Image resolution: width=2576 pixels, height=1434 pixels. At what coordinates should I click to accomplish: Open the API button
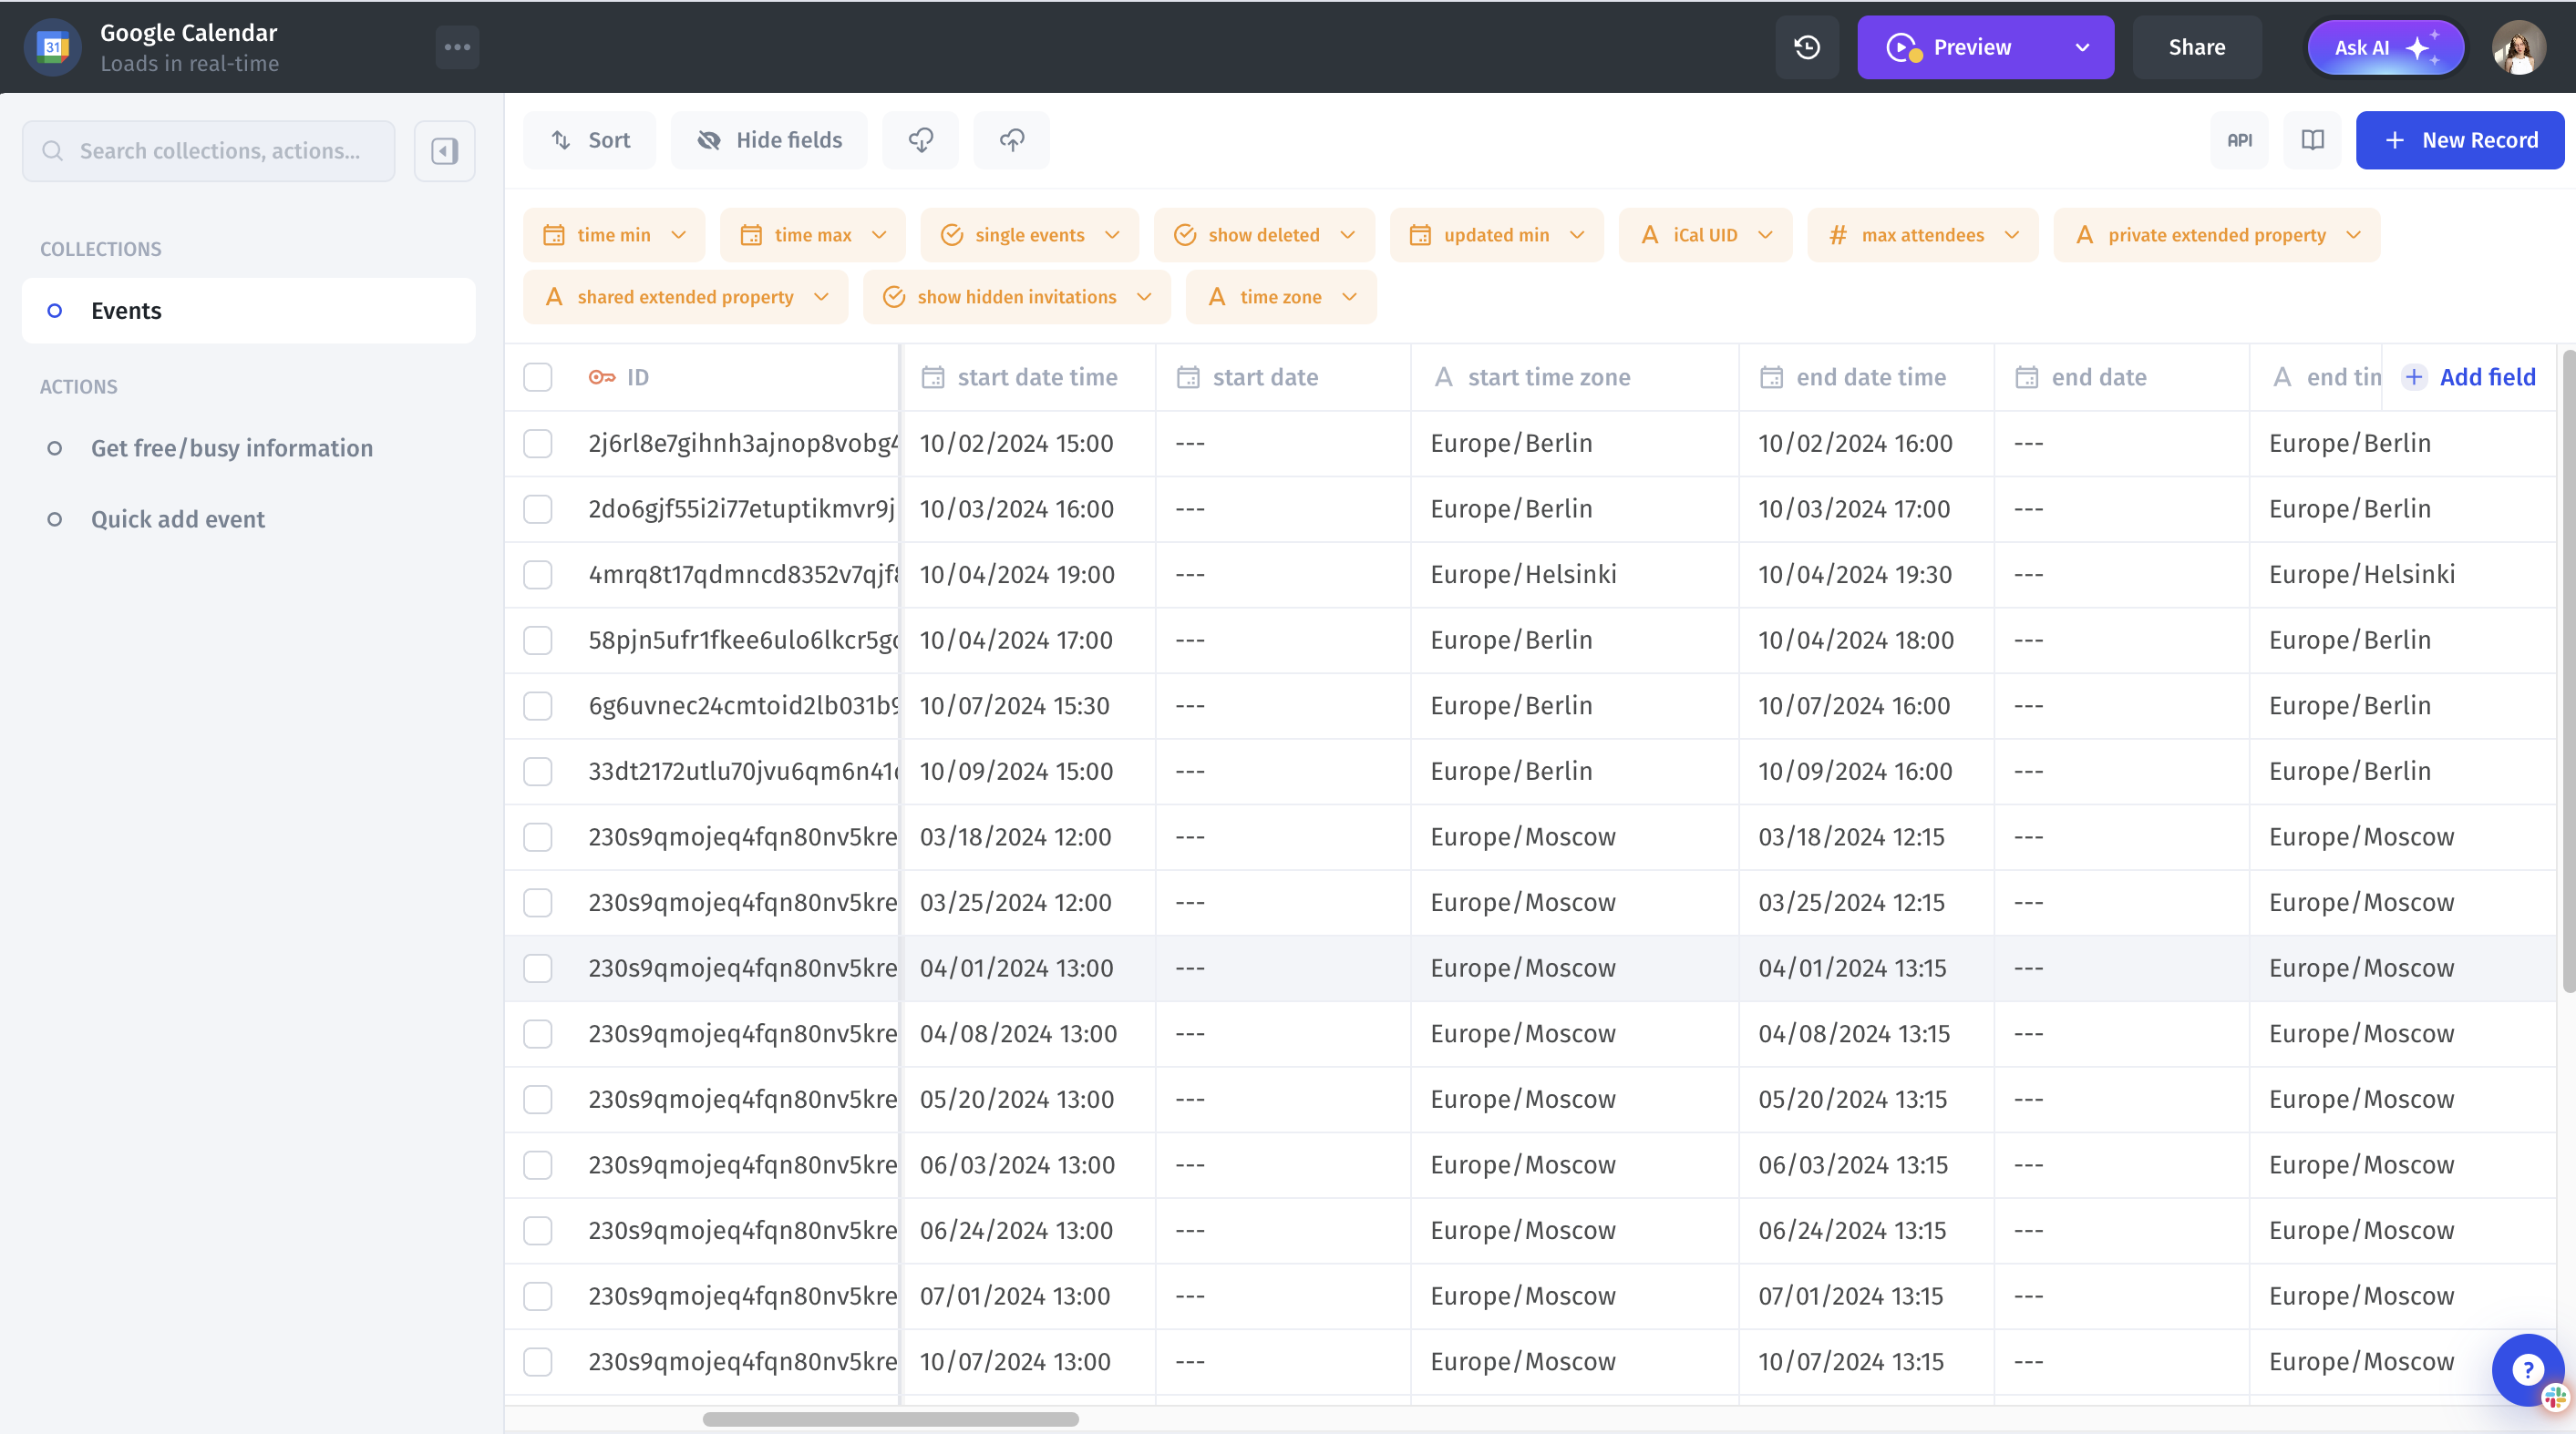(2239, 140)
